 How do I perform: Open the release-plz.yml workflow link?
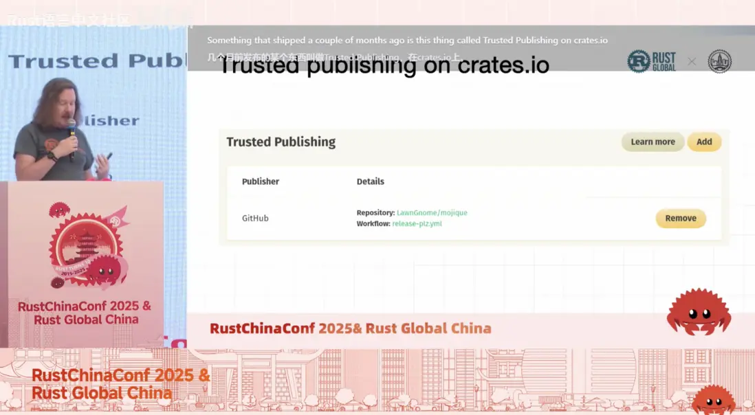[417, 223]
